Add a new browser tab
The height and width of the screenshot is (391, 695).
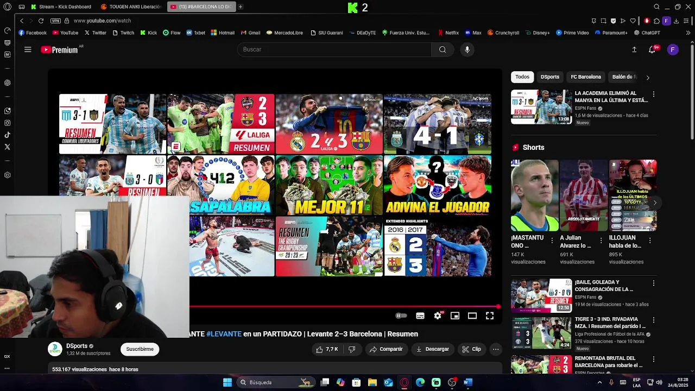click(x=241, y=7)
